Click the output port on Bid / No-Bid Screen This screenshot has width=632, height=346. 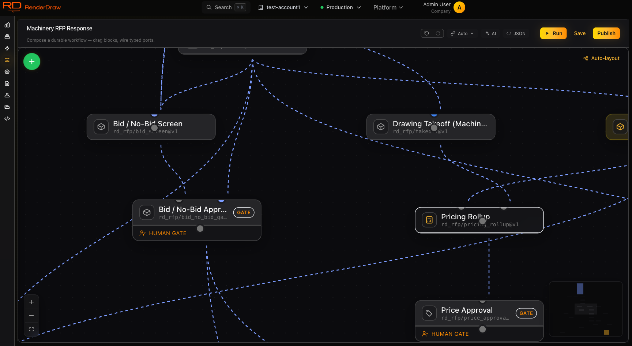[154, 128]
